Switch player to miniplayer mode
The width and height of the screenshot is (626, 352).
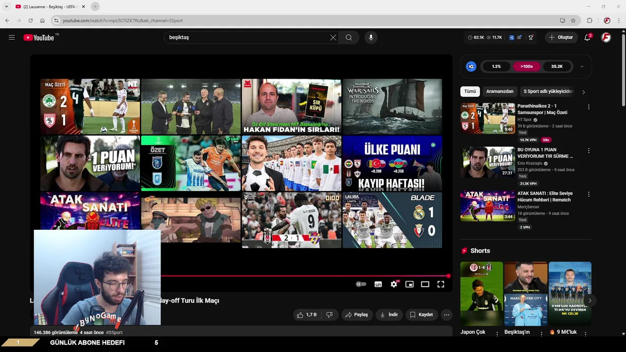[x=409, y=284]
